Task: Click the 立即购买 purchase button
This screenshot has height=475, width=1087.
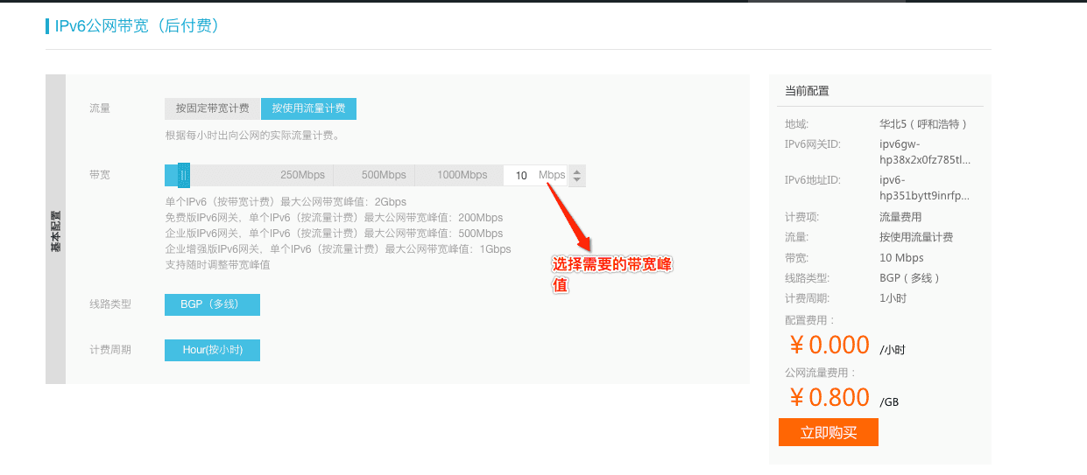Action: click(828, 432)
